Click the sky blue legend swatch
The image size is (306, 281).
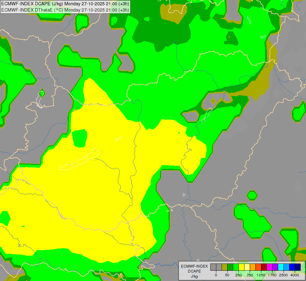click(x=287, y=267)
